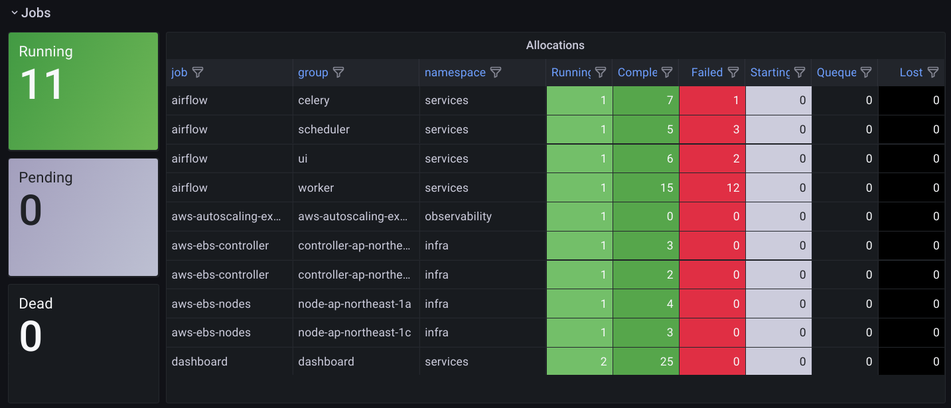Screen dimensions: 951x408
Task: Open the Pending stat panel
Action: pos(83,217)
